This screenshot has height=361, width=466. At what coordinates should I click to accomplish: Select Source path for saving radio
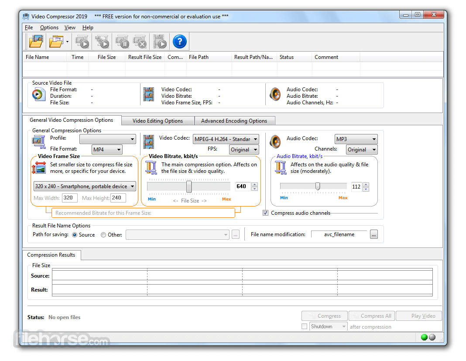coord(75,235)
